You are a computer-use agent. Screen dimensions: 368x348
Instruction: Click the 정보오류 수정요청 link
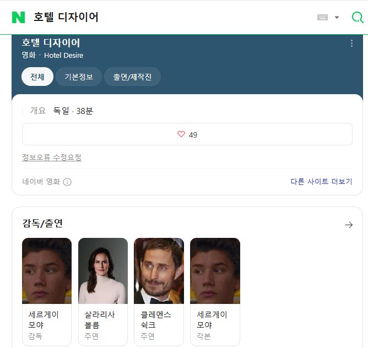tap(52, 157)
